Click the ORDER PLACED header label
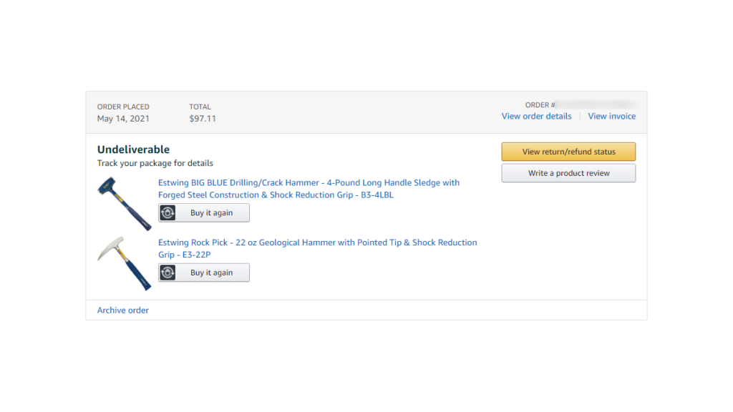 [123, 107]
